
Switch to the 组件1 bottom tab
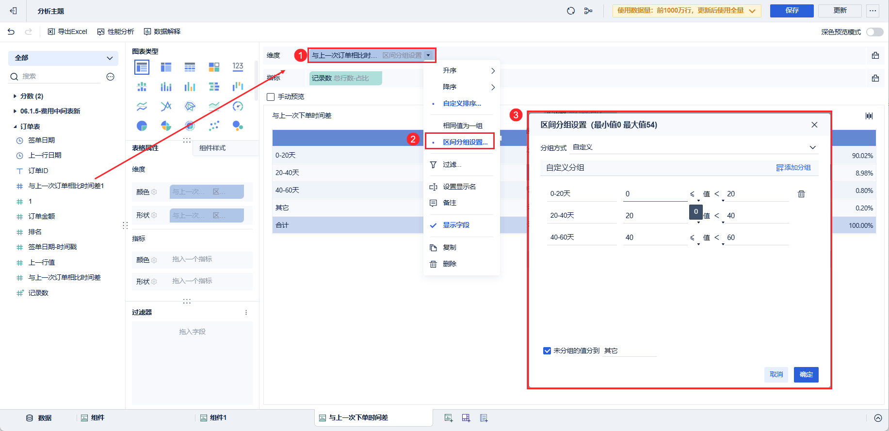[x=213, y=418]
